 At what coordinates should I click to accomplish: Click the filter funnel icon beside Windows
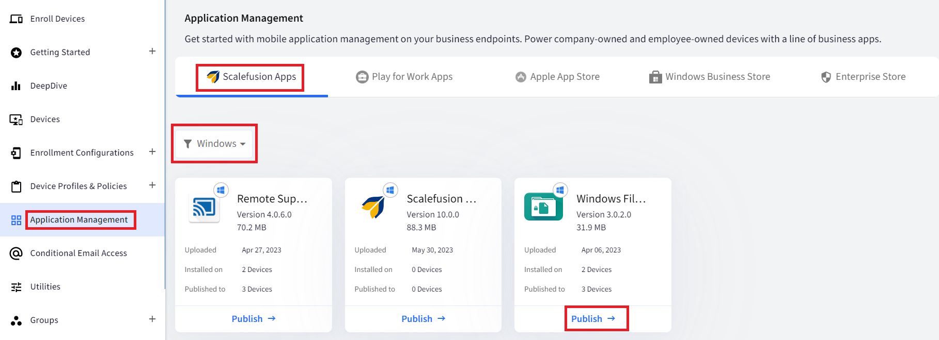(188, 144)
